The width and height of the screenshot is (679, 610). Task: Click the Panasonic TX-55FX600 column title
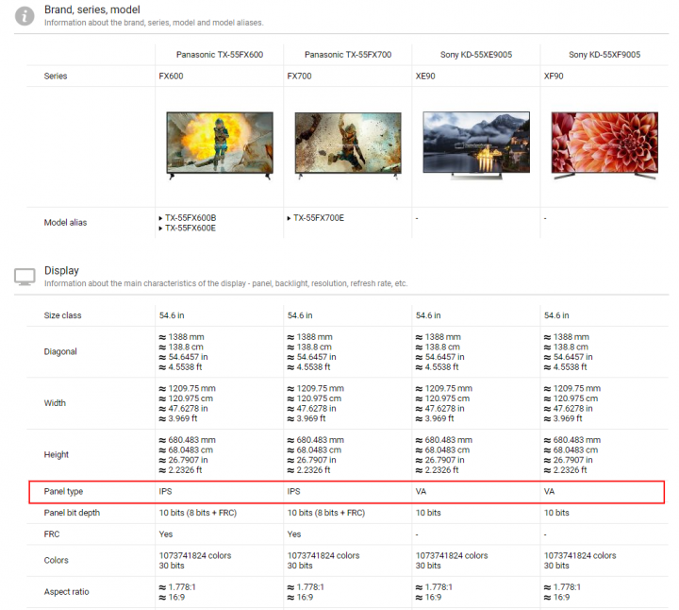click(x=220, y=55)
